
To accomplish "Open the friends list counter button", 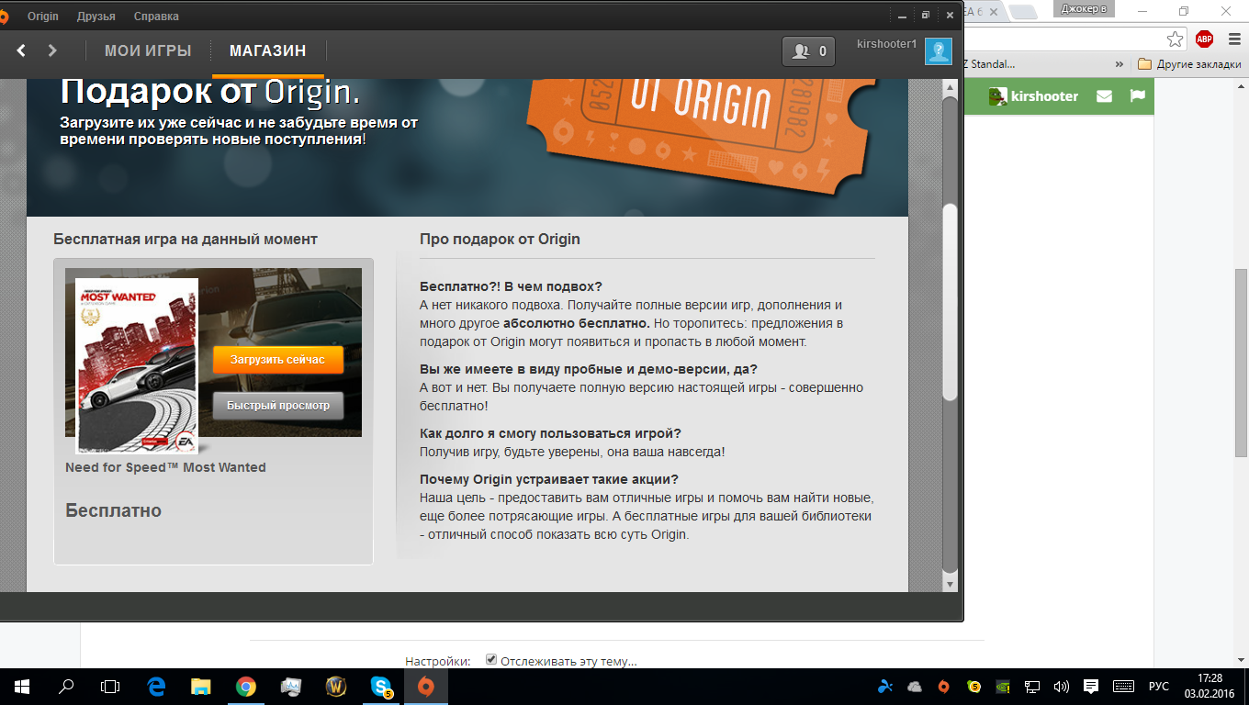I will coord(808,51).
